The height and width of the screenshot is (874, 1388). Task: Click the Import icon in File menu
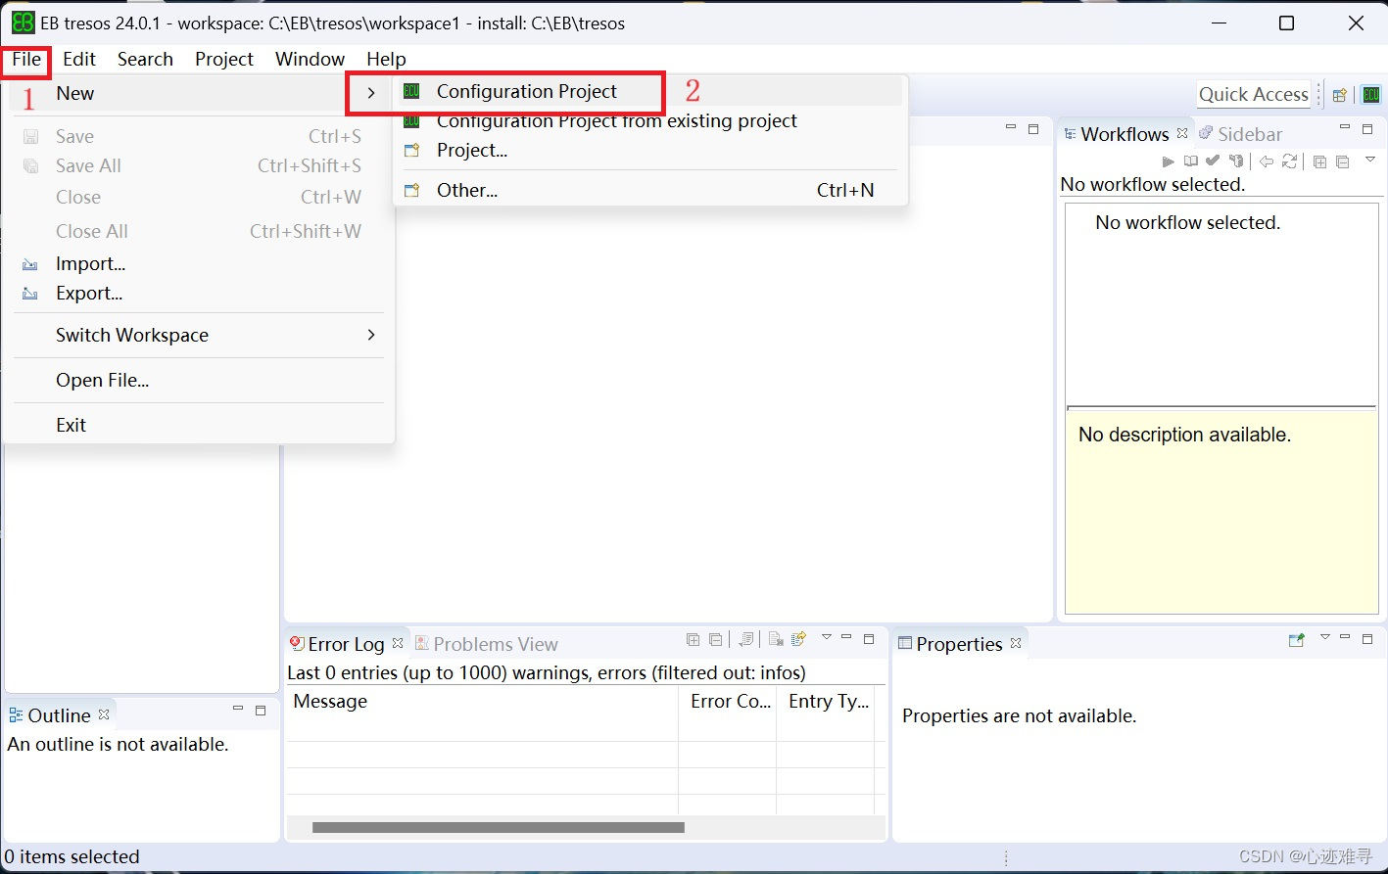(x=30, y=264)
